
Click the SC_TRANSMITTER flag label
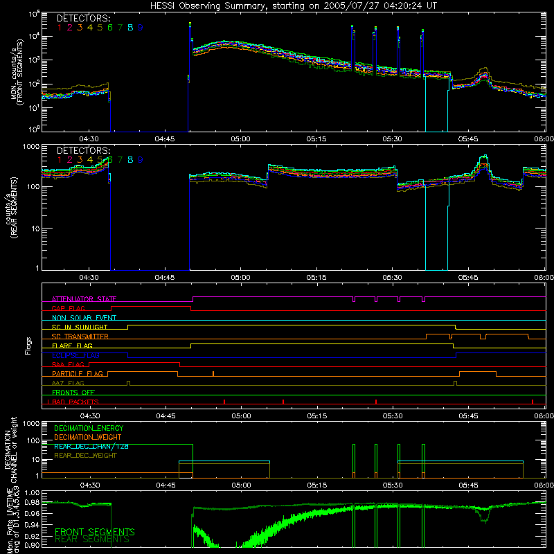pos(80,337)
